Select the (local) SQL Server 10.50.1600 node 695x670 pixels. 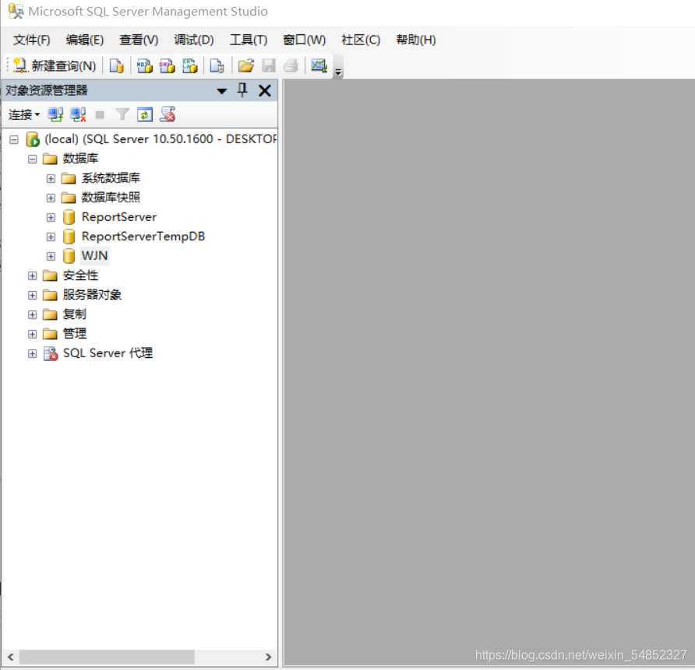(x=160, y=139)
